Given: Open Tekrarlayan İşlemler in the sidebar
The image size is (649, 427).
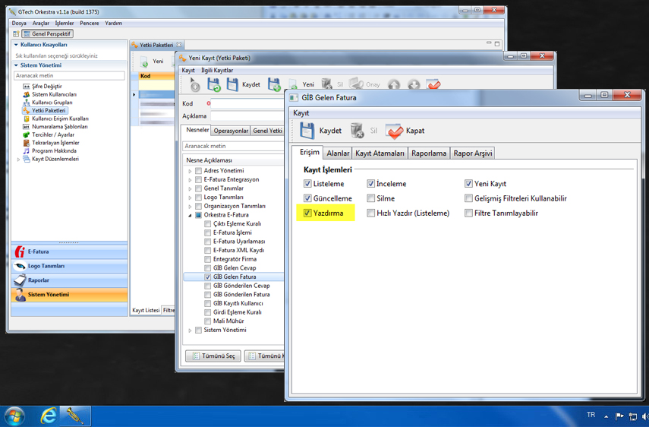Looking at the screenshot, I should tap(55, 143).
